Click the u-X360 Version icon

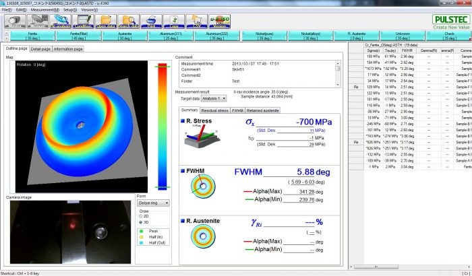point(221,22)
